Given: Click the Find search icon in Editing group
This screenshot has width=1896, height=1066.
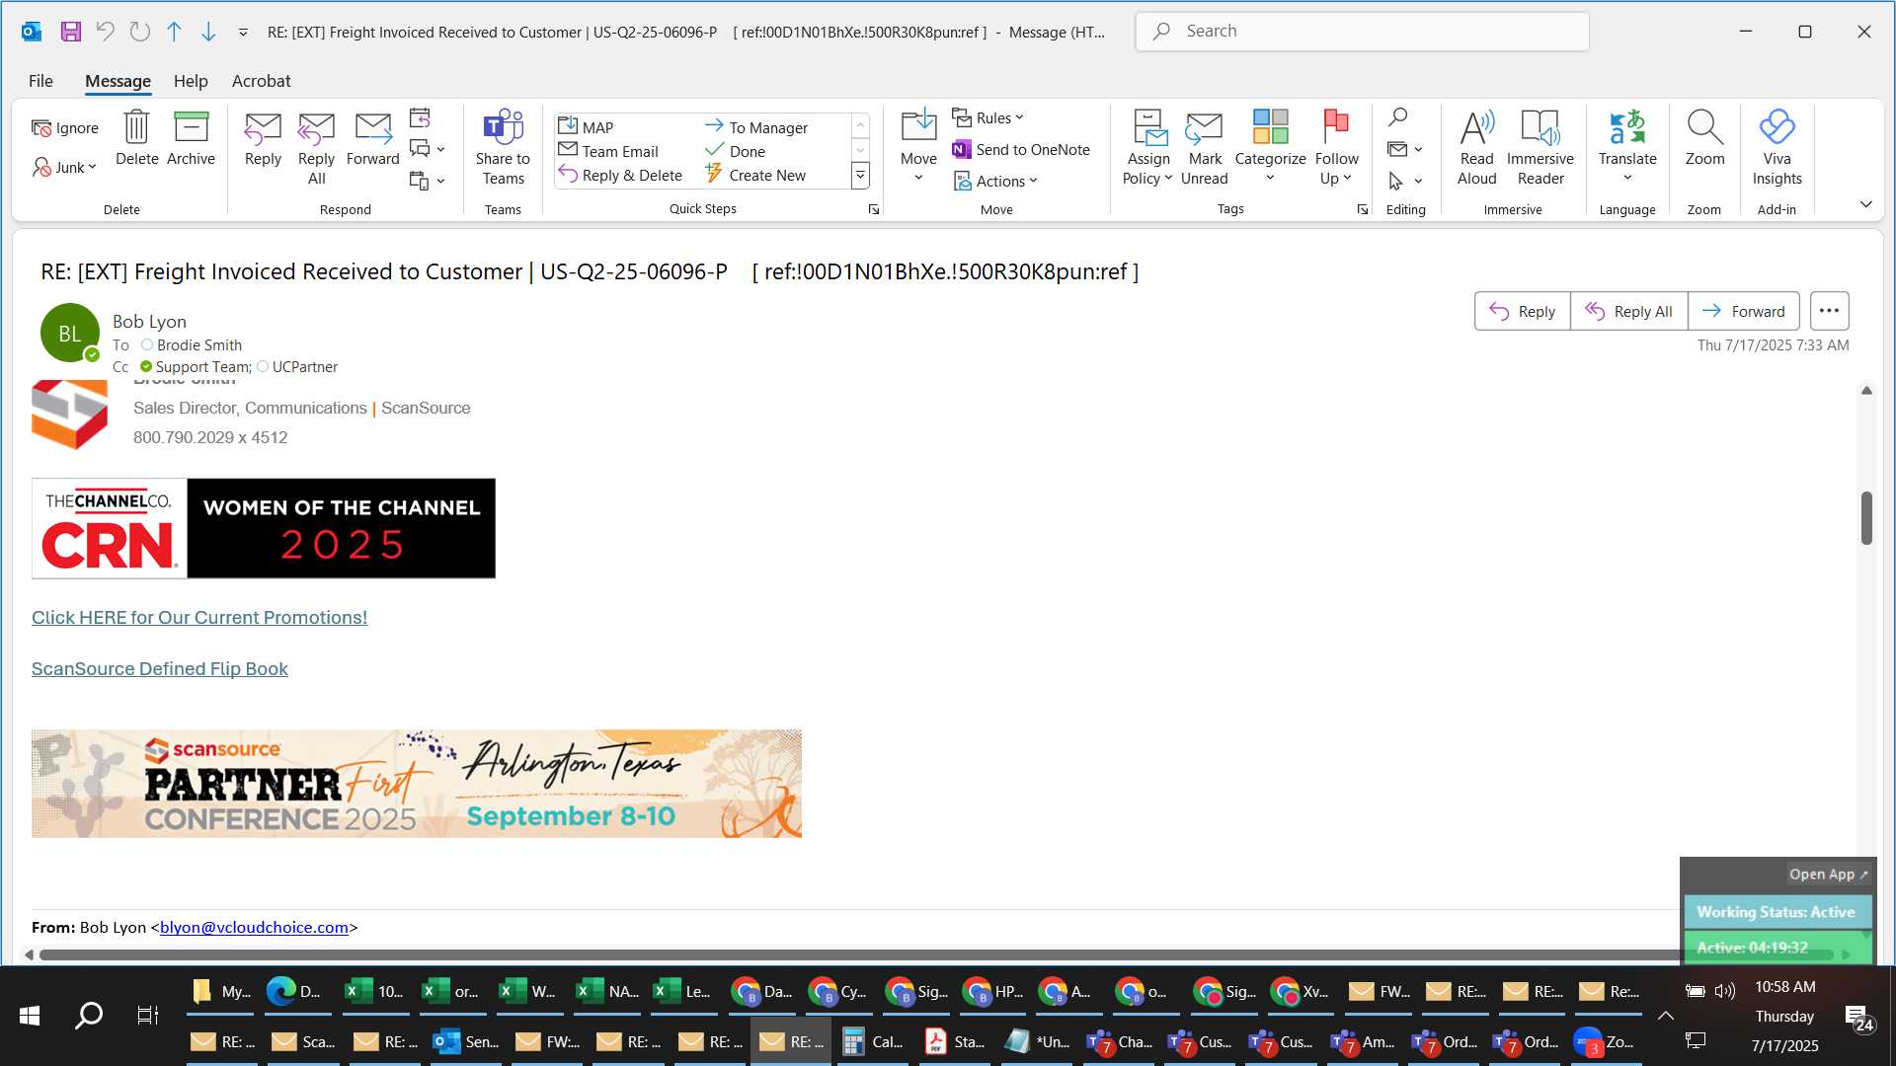Looking at the screenshot, I should 1397,117.
